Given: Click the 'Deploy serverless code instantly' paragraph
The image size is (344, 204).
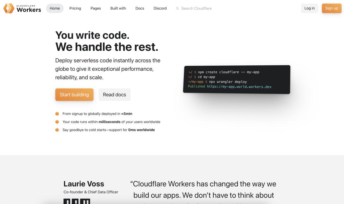Looking at the screenshot, I should pyautogui.click(x=108, y=69).
